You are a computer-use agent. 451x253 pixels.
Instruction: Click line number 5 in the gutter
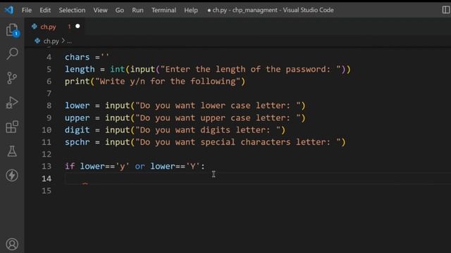(x=49, y=69)
